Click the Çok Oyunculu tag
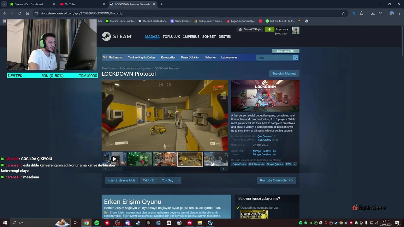404x227 pixels. point(256,164)
